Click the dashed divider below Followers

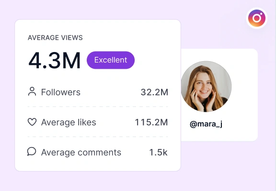[x=98, y=106]
